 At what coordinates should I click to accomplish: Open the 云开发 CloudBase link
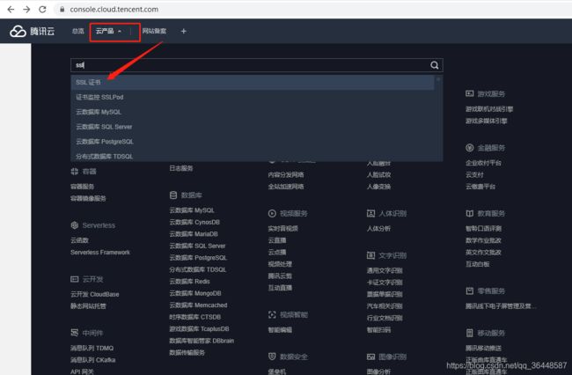(x=95, y=294)
